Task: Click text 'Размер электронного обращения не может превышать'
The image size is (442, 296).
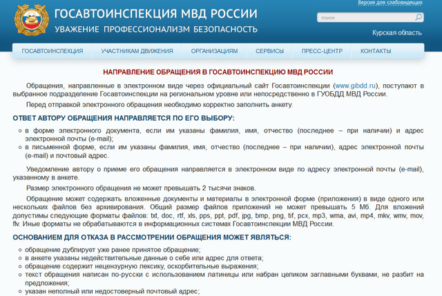Action: click(x=141, y=188)
